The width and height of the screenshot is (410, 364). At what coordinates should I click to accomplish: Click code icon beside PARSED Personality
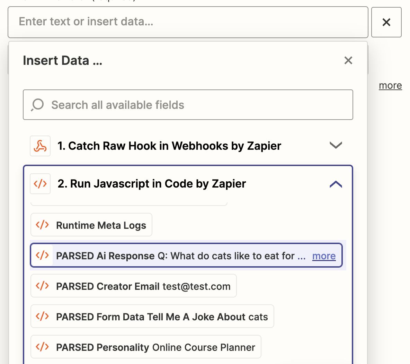(x=42, y=347)
